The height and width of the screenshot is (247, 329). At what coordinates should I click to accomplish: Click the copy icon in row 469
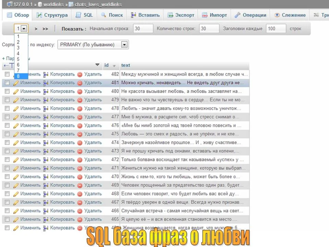click(x=46, y=186)
